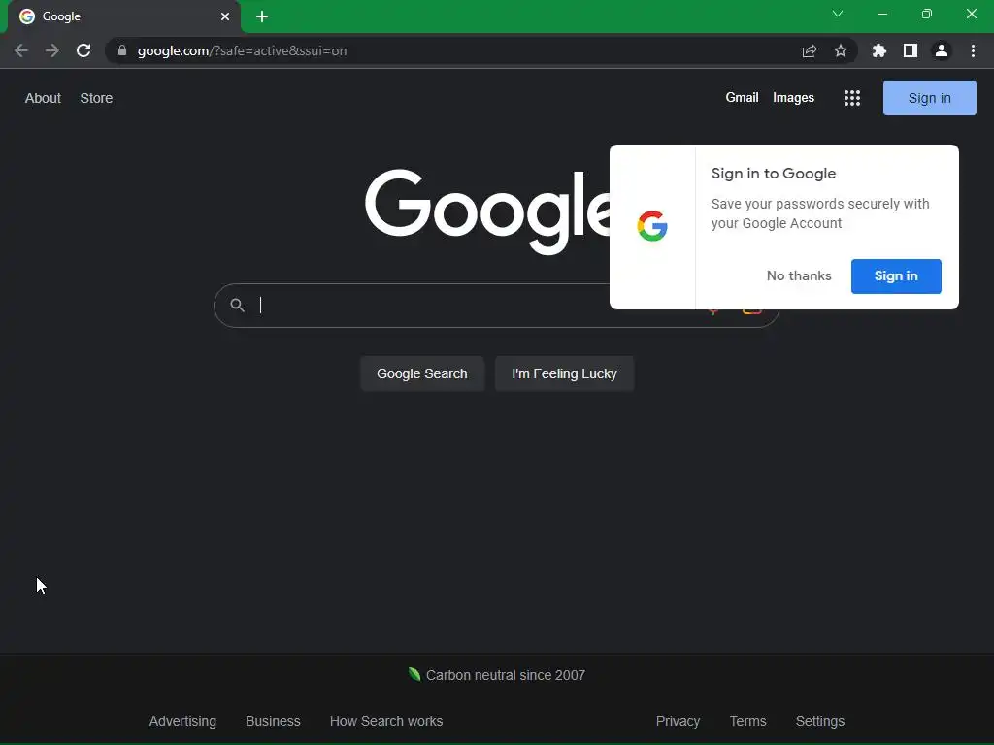Screen dimensions: 994x745
Task: Click the Google Search button
Action: pos(422,373)
